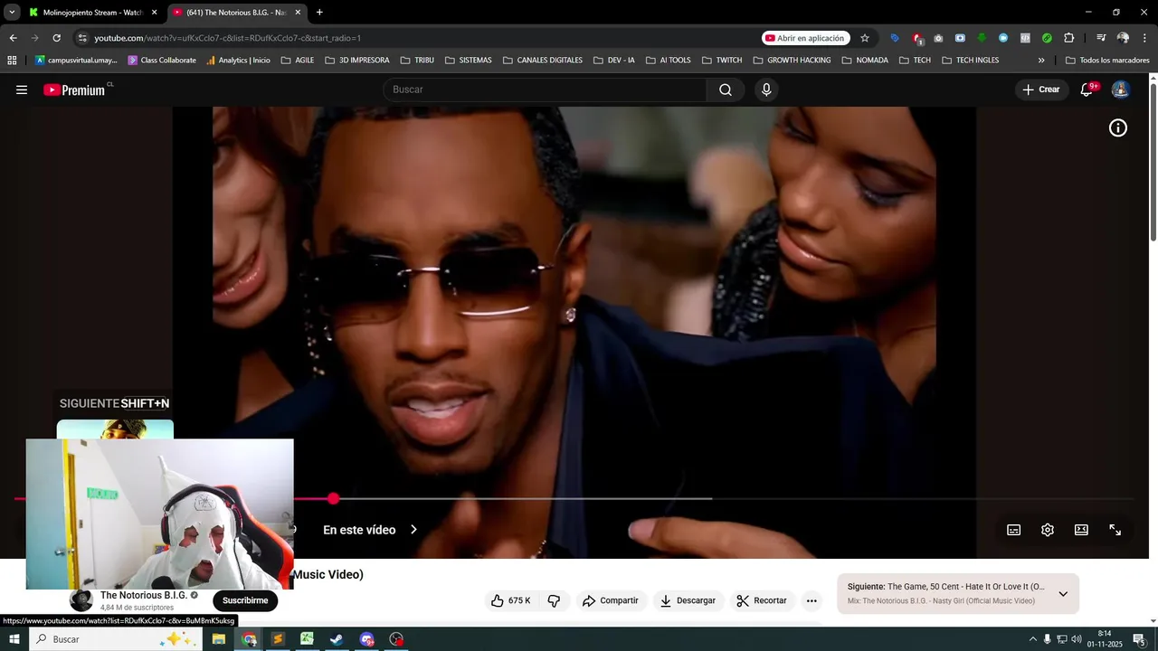Like the video with 675 K

coord(510,600)
